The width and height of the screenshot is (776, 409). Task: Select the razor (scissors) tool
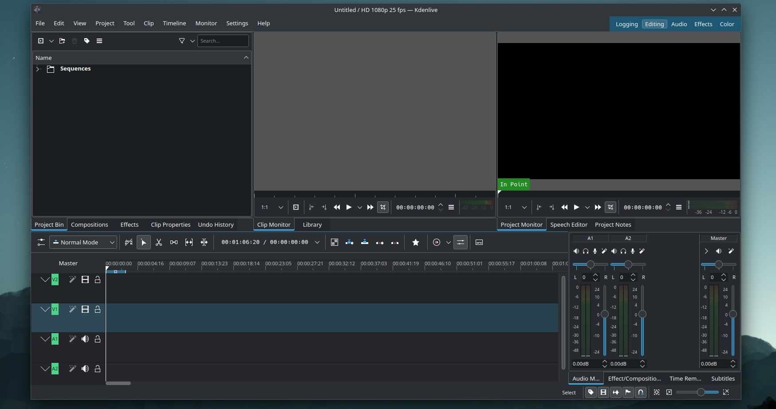coord(159,242)
